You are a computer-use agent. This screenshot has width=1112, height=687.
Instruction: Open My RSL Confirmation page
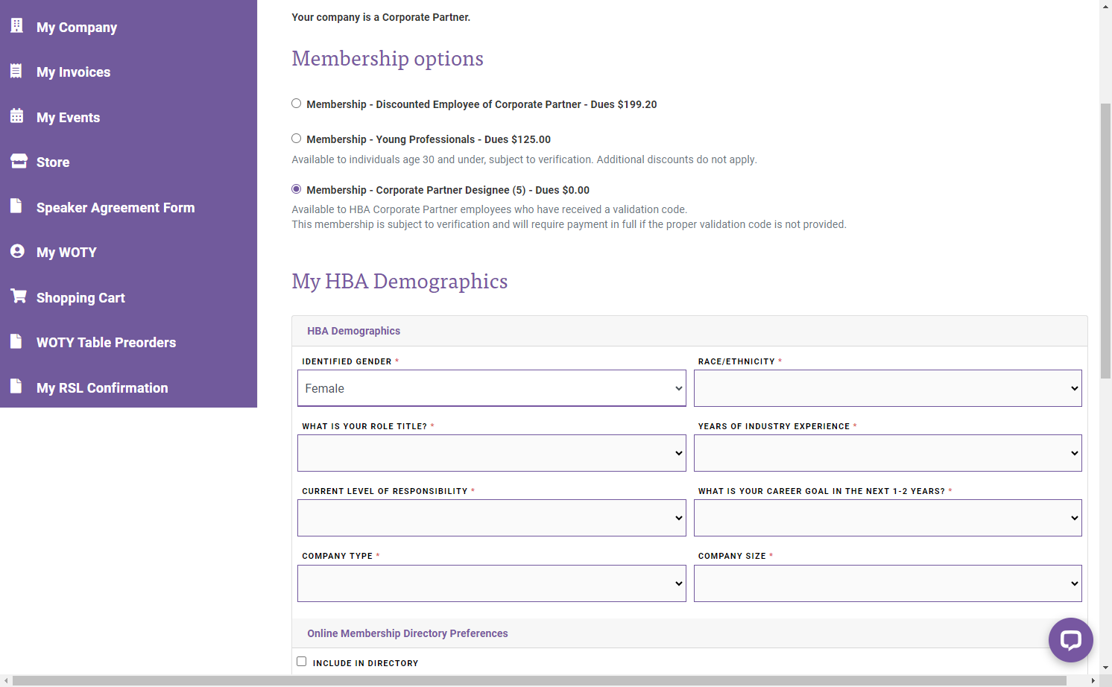(102, 388)
